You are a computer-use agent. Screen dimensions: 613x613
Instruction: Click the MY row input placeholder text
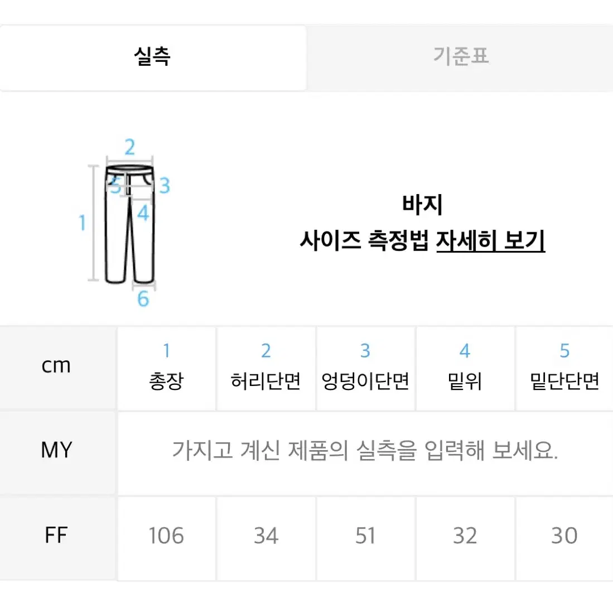(x=365, y=450)
